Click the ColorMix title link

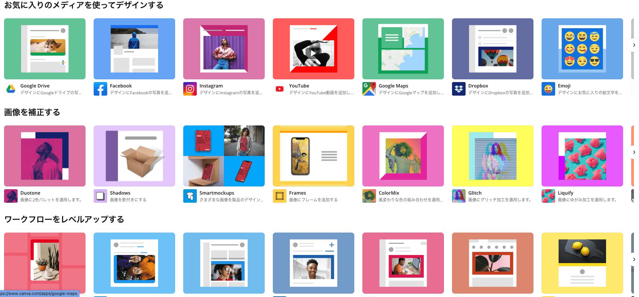click(389, 193)
